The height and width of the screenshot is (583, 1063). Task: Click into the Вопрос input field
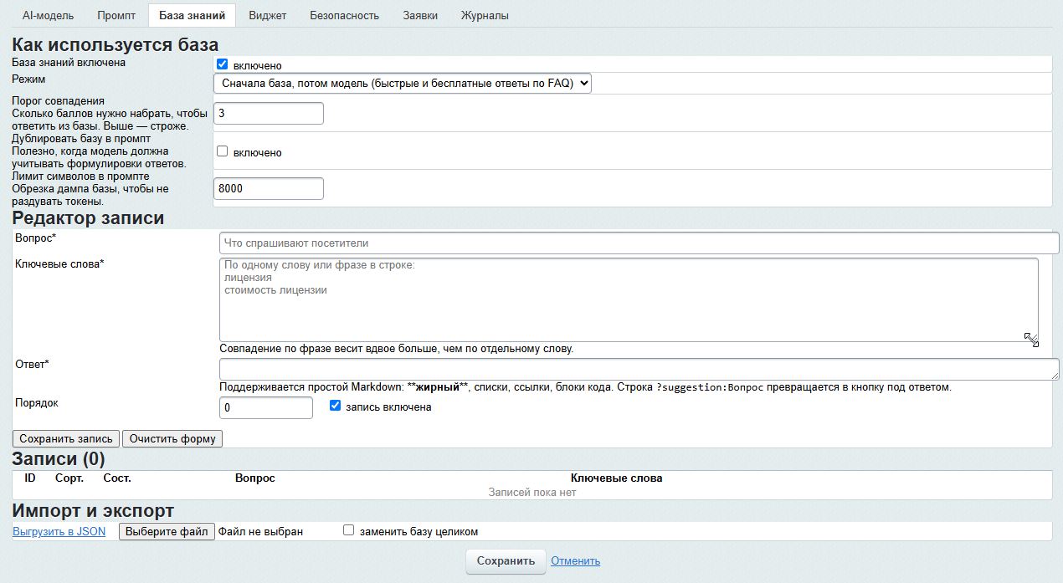(639, 243)
